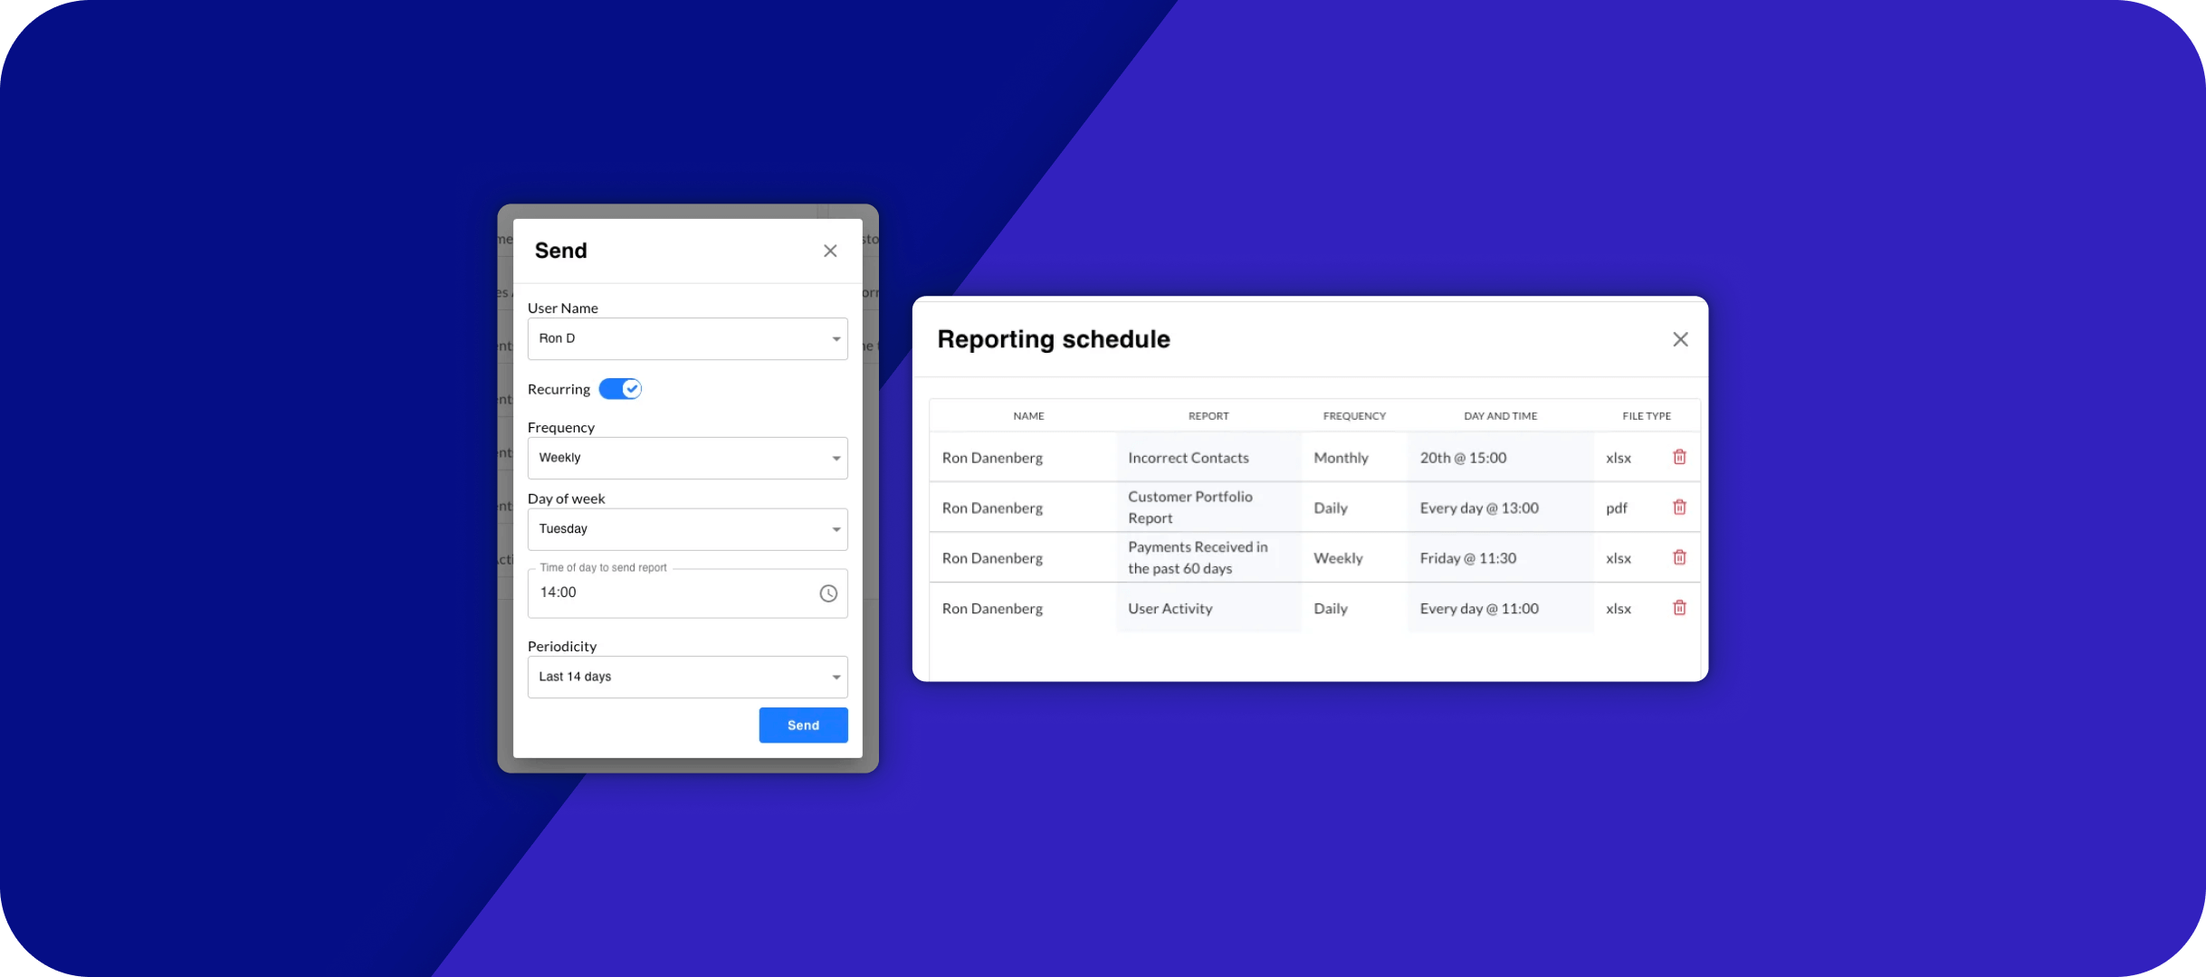Click clock icon in time field
Screen dimensions: 2206x977
(x=828, y=593)
